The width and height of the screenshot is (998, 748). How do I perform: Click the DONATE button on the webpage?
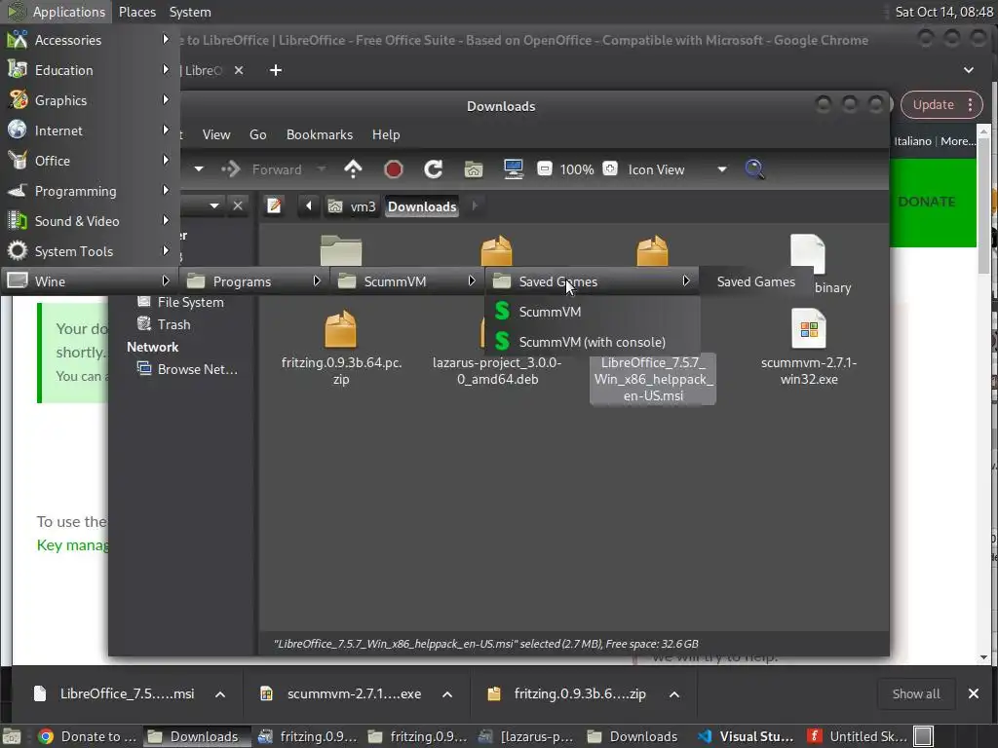coord(927,202)
